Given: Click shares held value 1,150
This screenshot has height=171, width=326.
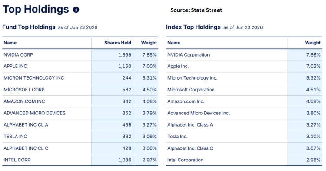Looking at the screenshot, I should point(125,66).
